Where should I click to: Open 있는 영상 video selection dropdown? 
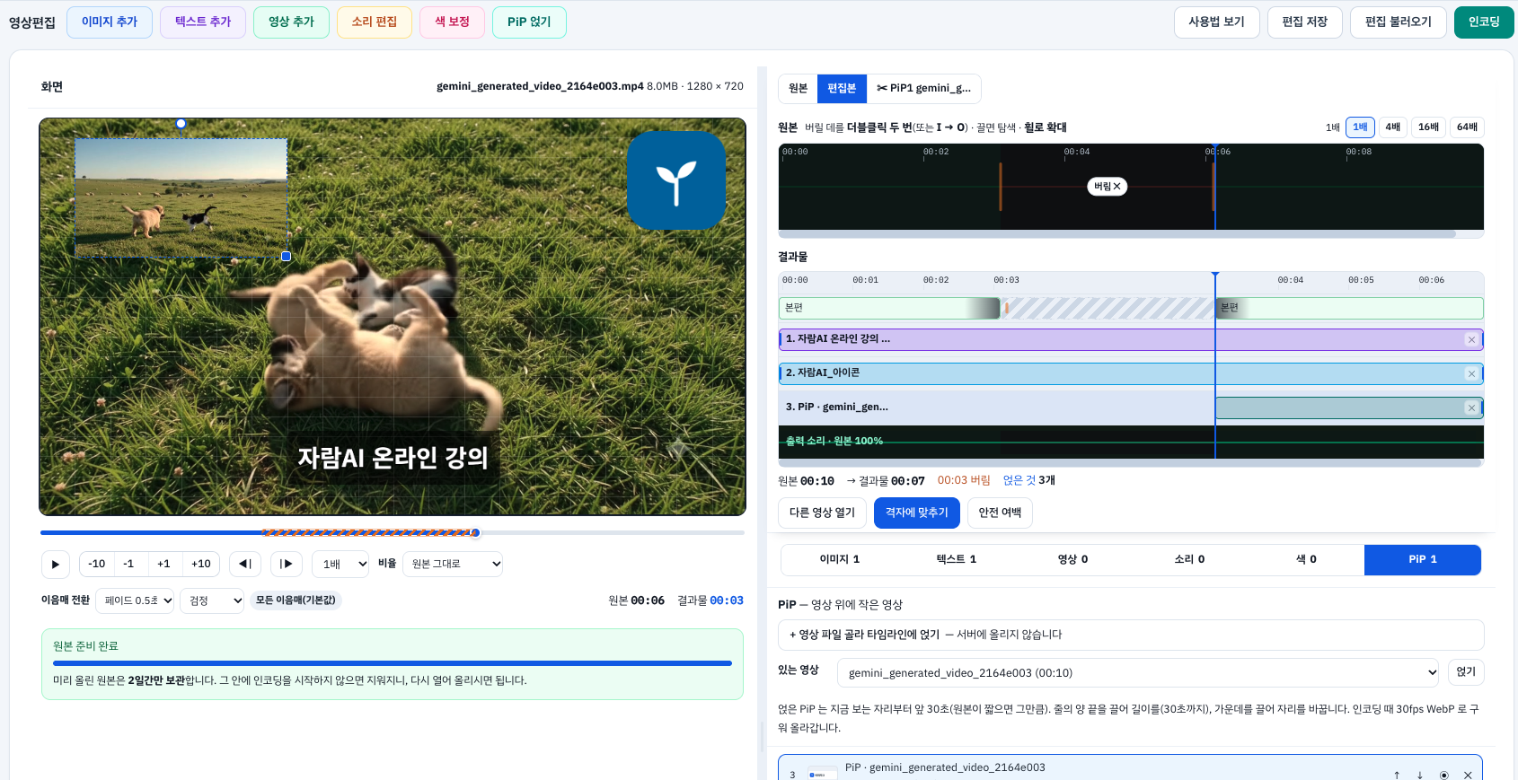click(1138, 673)
